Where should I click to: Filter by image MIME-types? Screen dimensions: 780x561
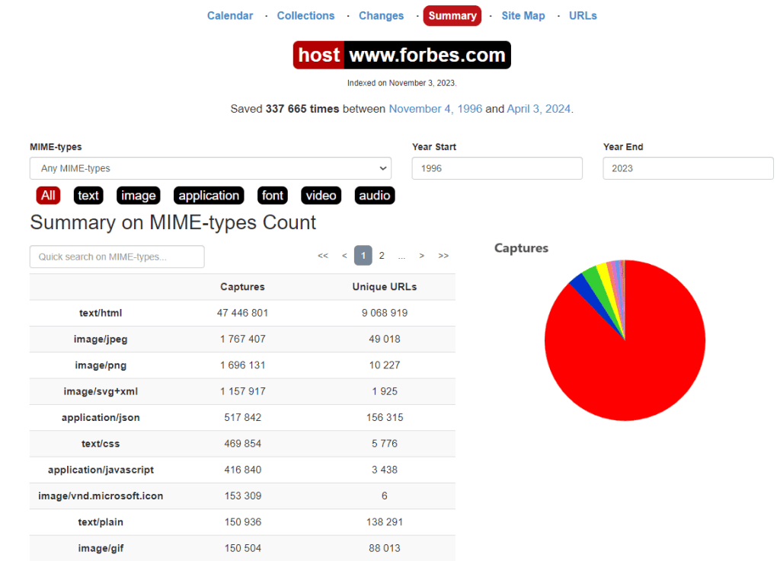coord(139,196)
